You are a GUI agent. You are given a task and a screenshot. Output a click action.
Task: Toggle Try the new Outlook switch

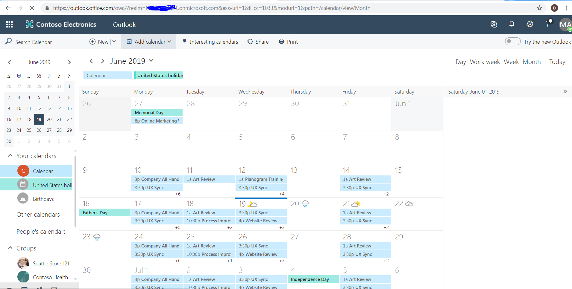512,42
